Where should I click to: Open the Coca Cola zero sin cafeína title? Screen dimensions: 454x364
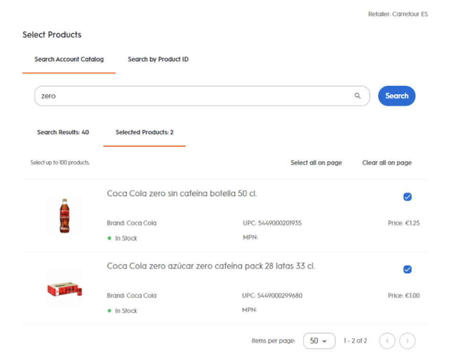click(182, 193)
